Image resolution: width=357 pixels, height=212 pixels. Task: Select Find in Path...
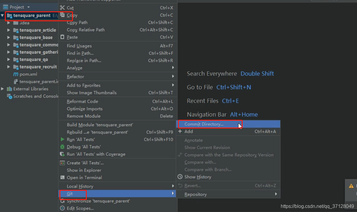[x=117, y=53]
